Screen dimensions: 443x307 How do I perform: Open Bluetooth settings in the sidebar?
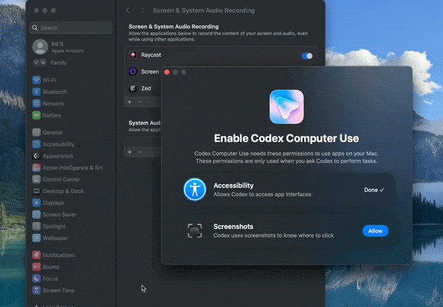(54, 92)
